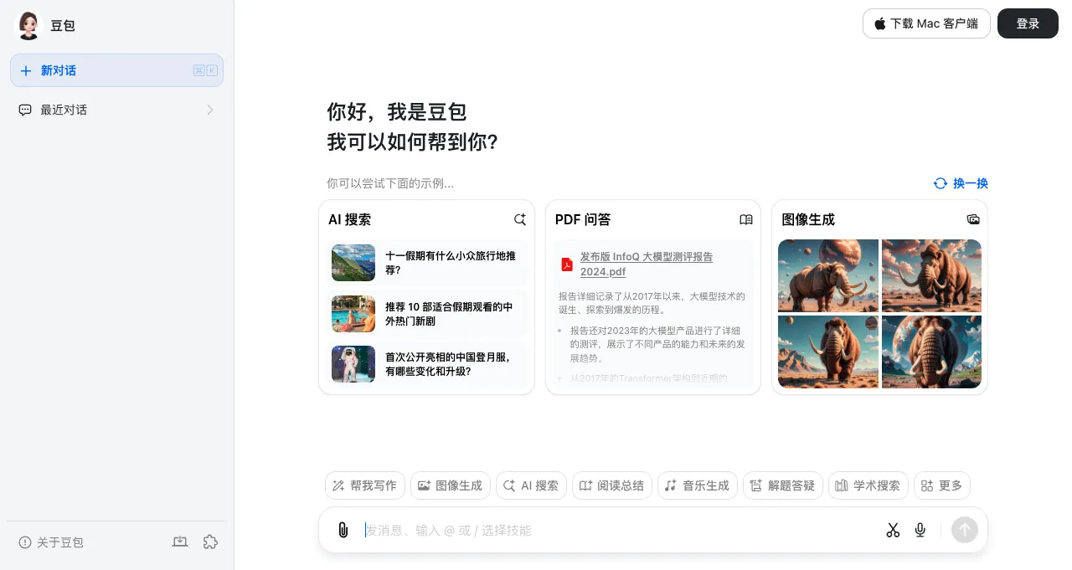This screenshot has width=1072, height=570.
Task: Click the microphone voice input icon
Action: coord(920,530)
